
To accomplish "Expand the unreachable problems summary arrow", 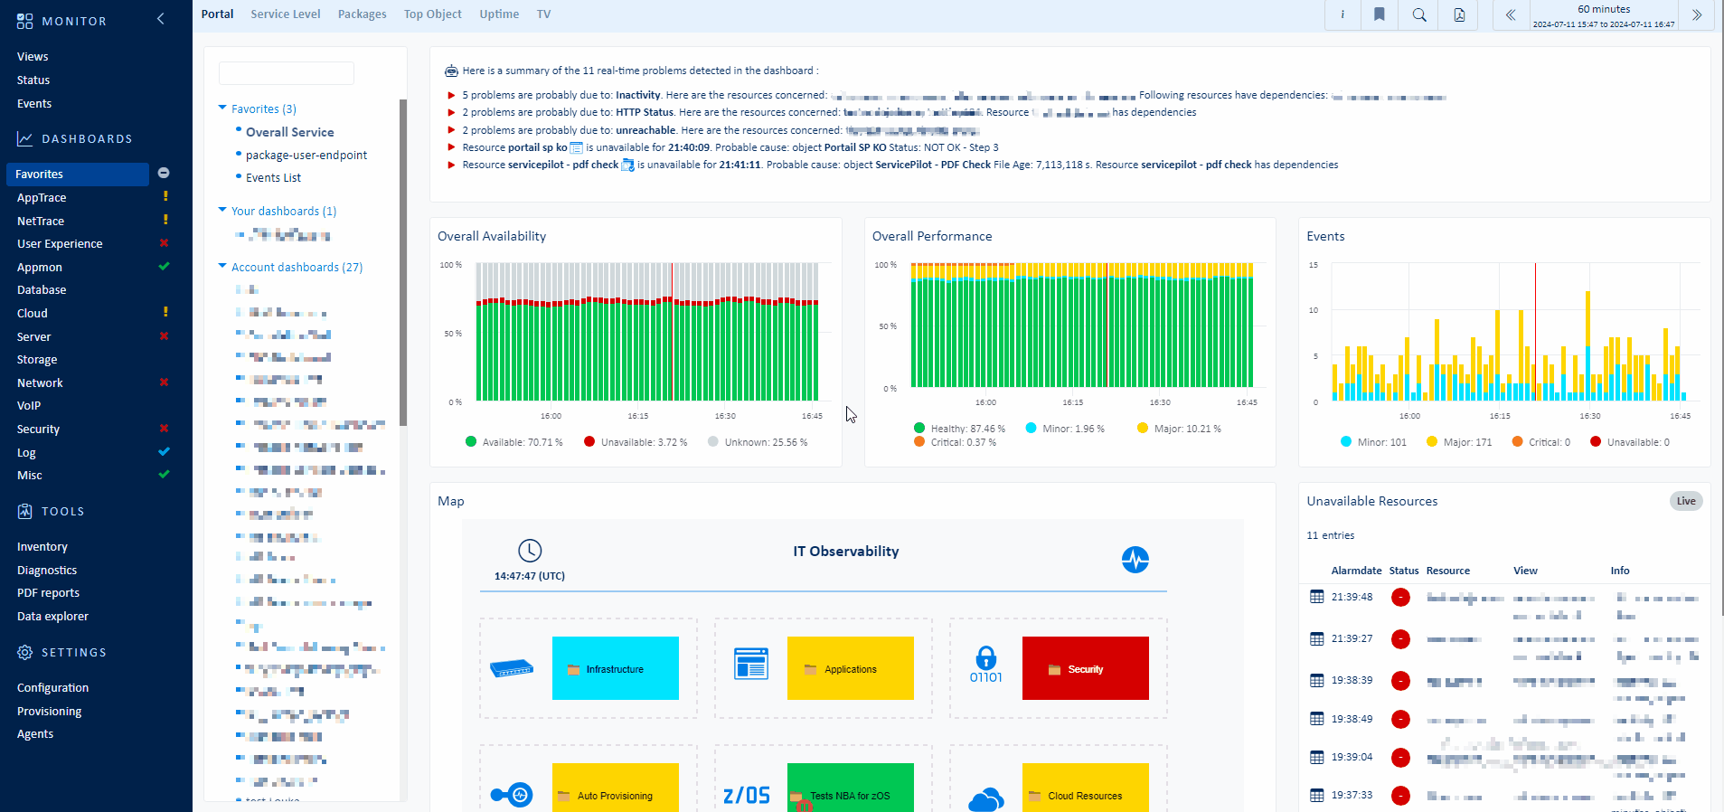I will 451,130.
